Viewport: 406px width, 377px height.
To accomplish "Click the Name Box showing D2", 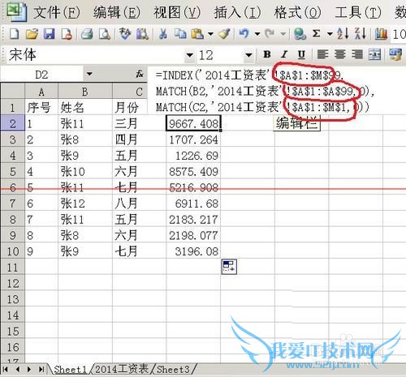I will pos(42,75).
